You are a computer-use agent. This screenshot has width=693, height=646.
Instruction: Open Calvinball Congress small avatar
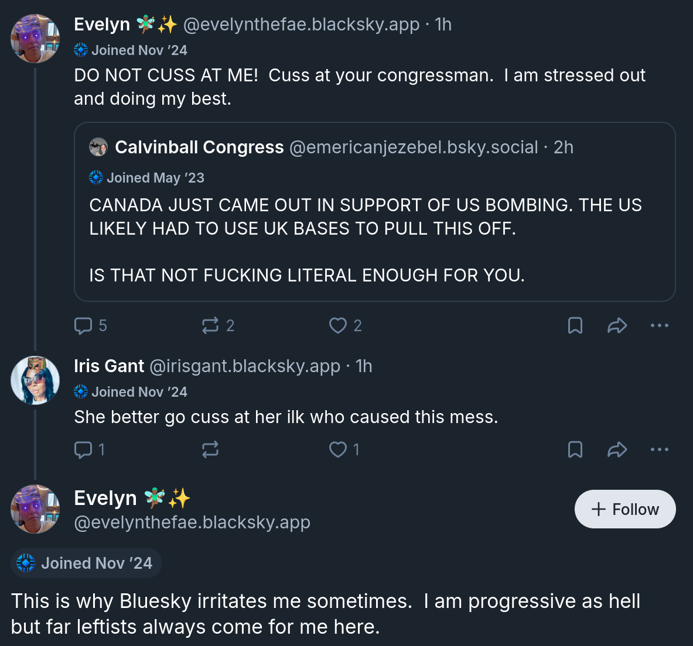[98, 147]
